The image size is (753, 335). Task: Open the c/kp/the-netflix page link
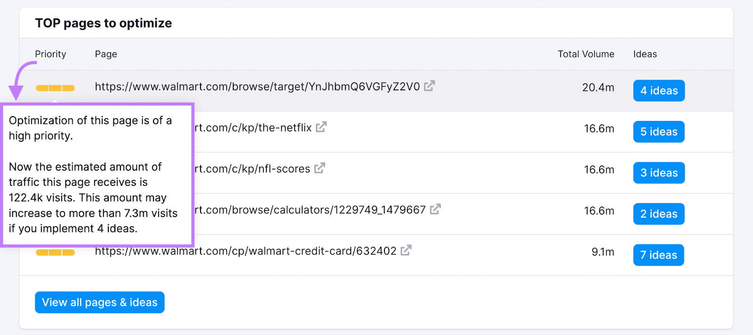pos(253,128)
